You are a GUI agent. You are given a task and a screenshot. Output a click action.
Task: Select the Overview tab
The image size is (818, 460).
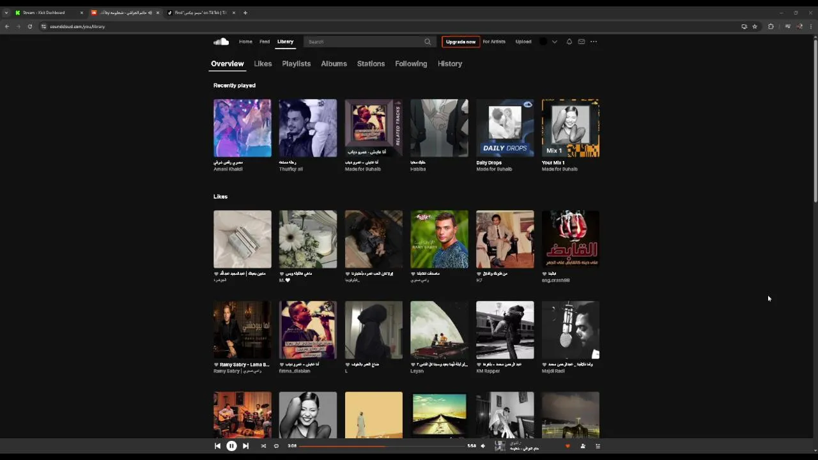[x=228, y=63]
